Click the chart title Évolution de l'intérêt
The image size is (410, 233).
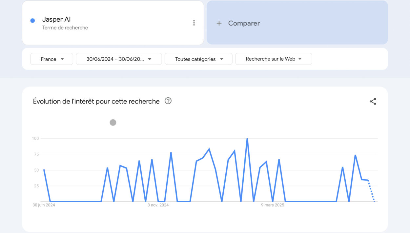pos(96,102)
